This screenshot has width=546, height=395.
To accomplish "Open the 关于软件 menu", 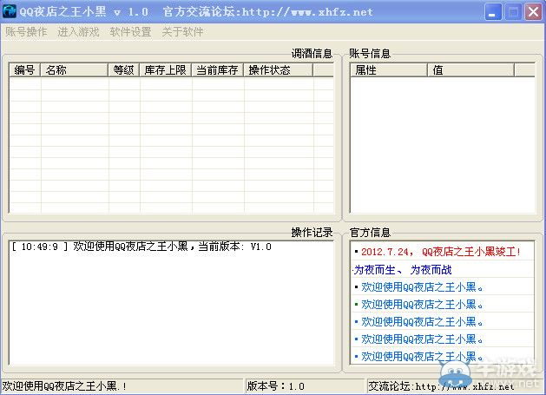I will click(182, 32).
